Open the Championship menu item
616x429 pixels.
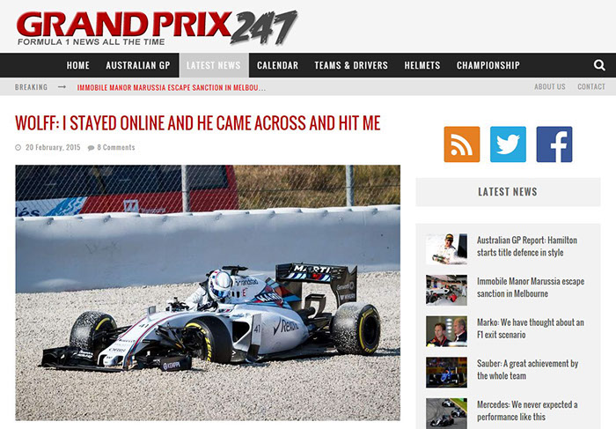coord(488,65)
